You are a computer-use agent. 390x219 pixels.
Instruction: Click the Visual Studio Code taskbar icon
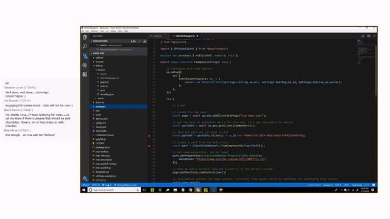click(x=213, y=190)
